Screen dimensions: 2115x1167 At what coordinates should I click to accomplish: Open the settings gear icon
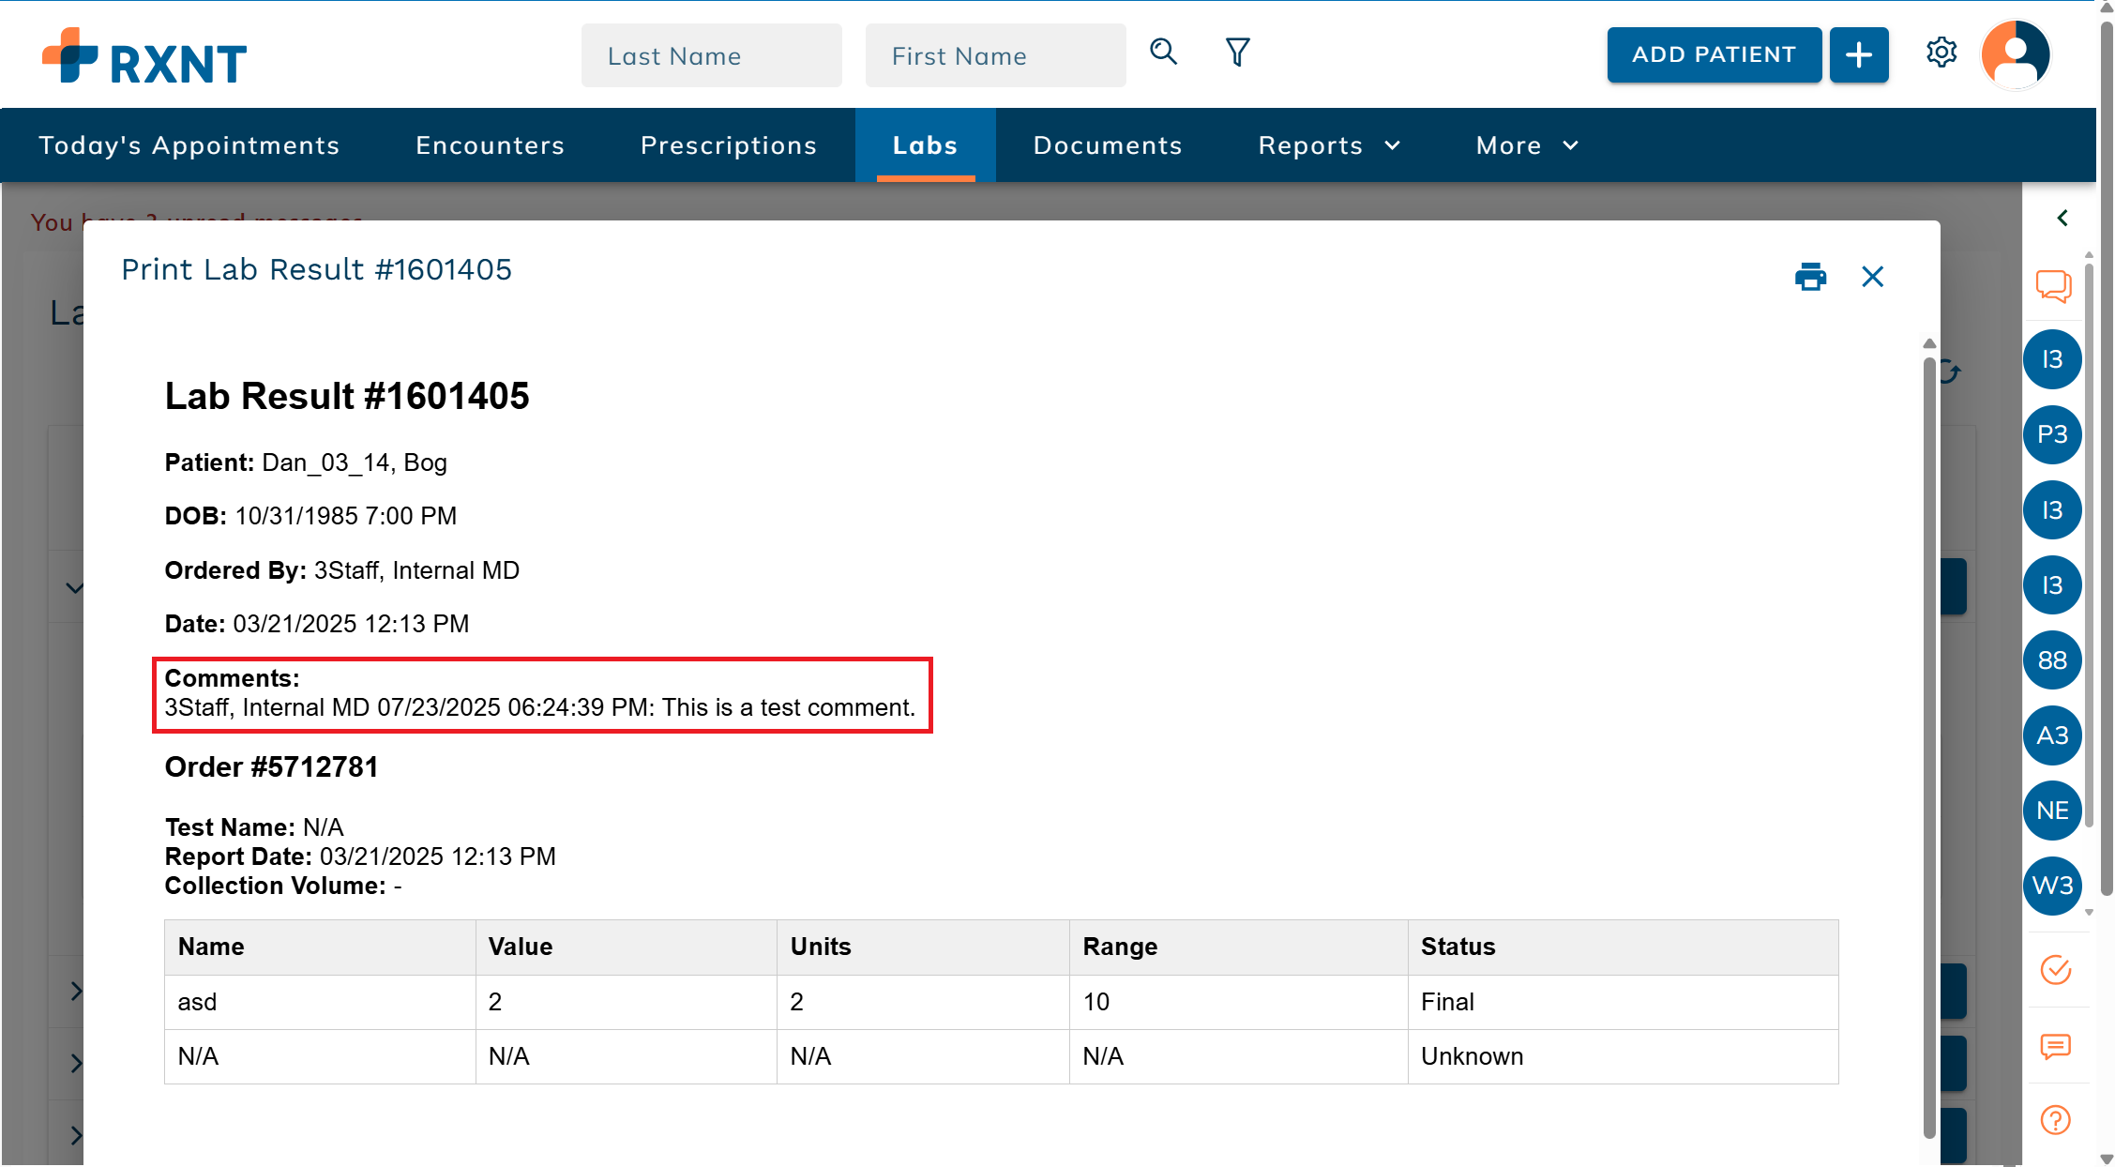pos(1941,53)
